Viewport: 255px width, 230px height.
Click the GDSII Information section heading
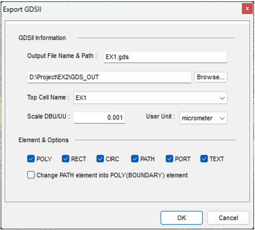tap(42, 38)
